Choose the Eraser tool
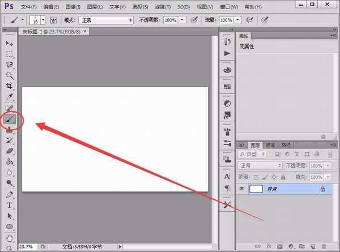 click(10, 151)
